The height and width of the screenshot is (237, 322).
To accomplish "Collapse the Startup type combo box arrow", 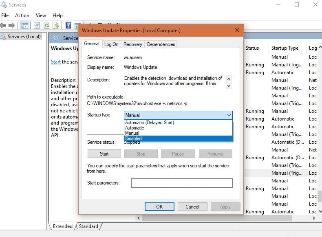I will pyautogui.click(x=229, y=115).
